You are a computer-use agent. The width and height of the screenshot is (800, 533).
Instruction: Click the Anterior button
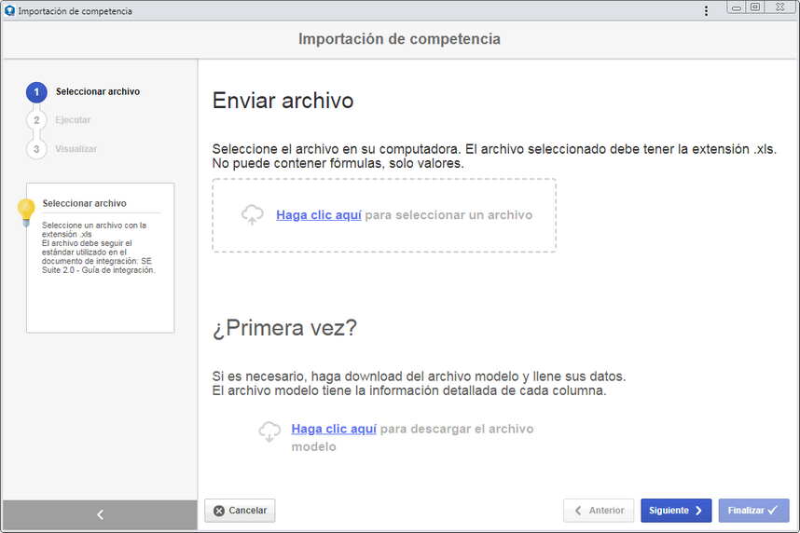coord(599,511)
